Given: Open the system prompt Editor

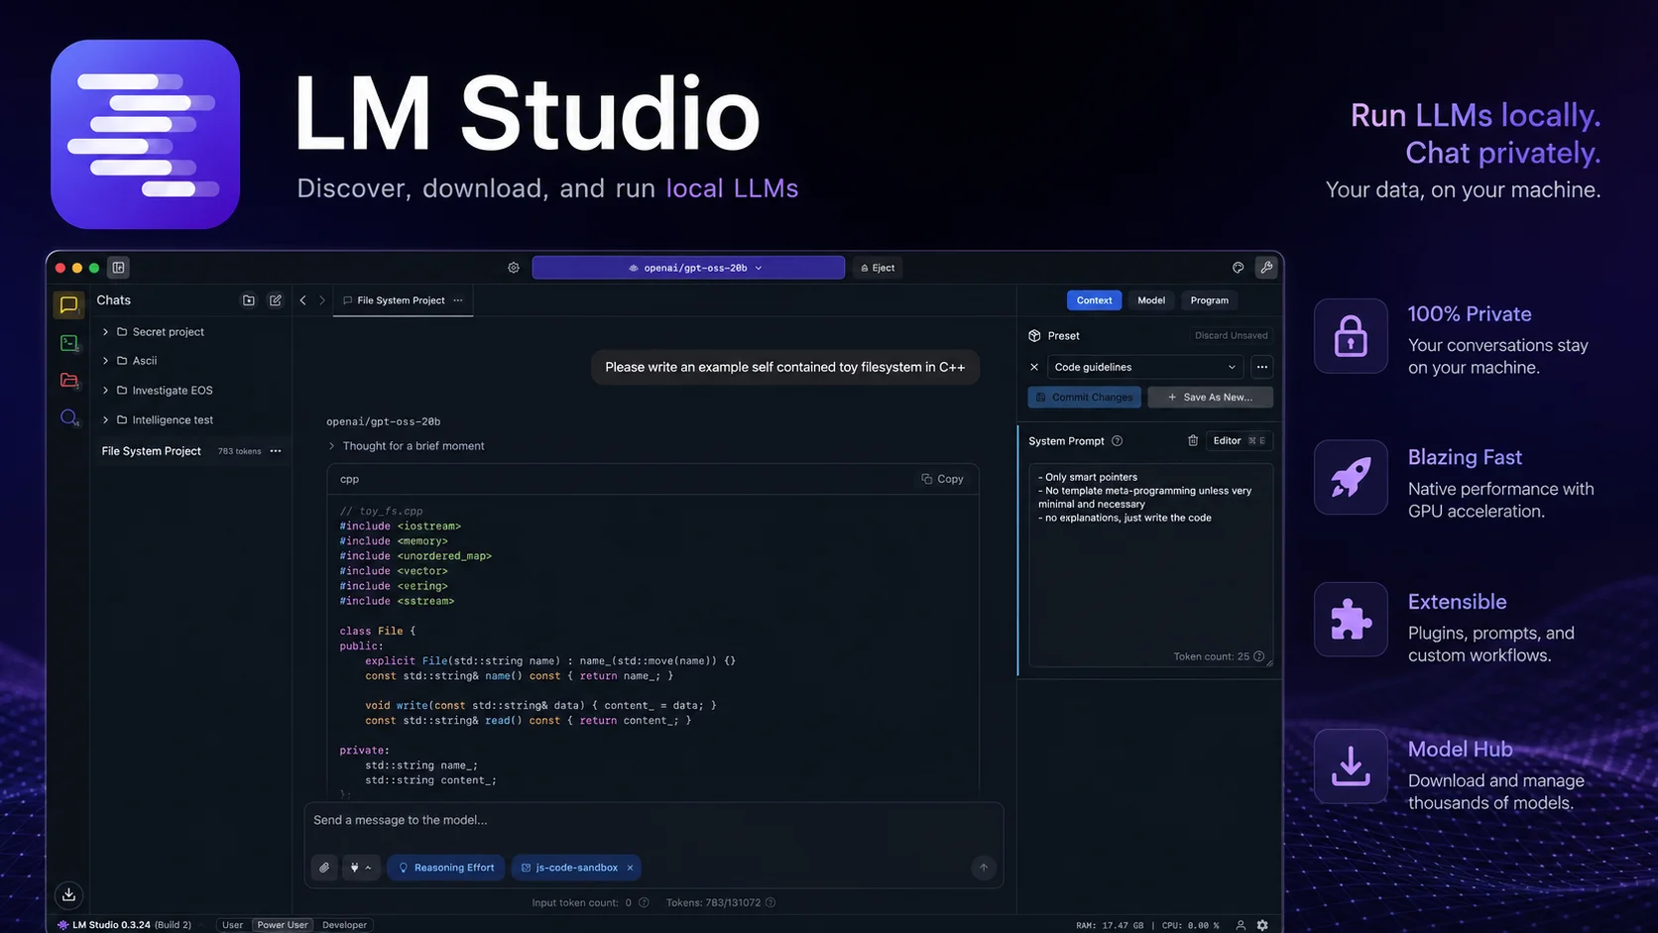Looking at the screenshot, I should click(x=1239, y=441).
